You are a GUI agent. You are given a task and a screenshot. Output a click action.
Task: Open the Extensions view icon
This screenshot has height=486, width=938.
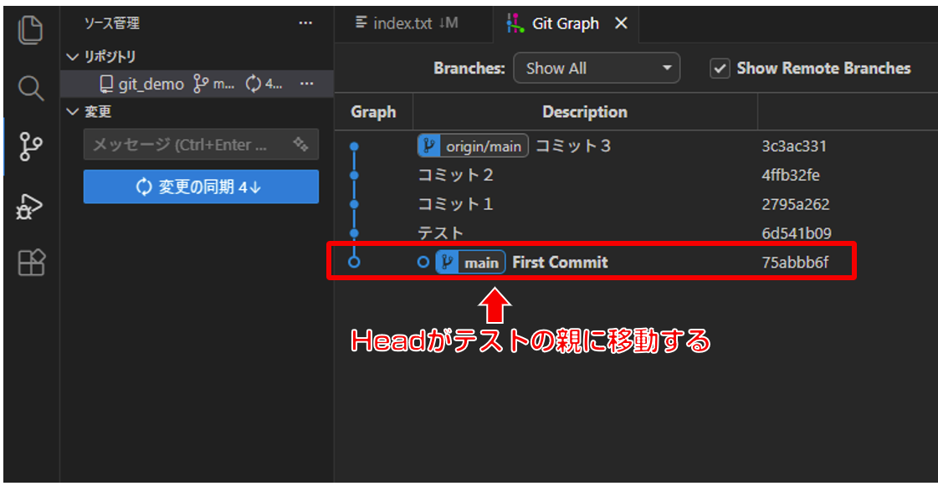click(x=30, y=263)
